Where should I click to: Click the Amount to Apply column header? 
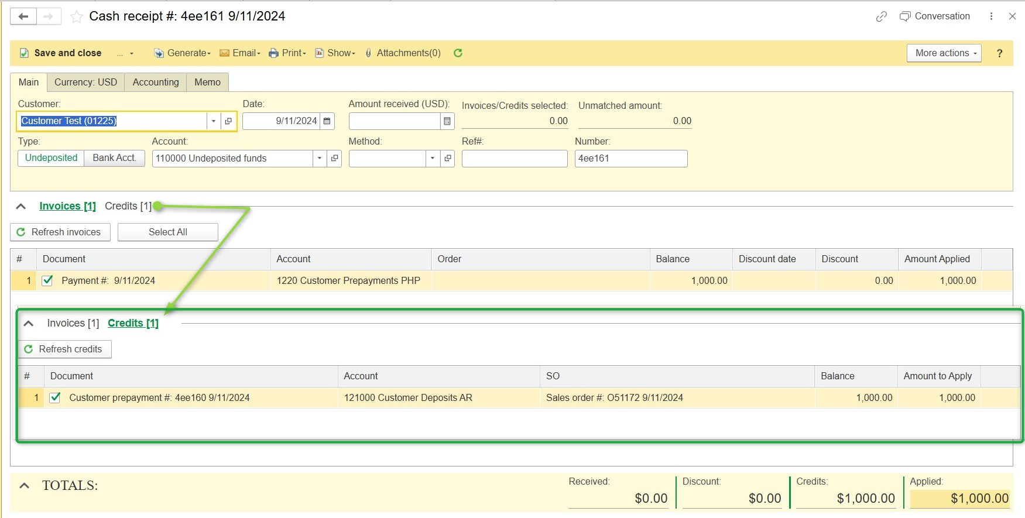pyautogui.click(x=938, y=376)
